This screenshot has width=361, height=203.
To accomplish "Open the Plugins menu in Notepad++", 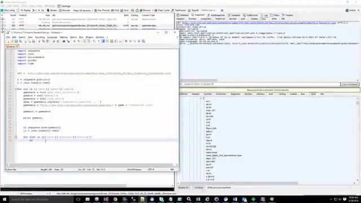I will coord(90,37).
